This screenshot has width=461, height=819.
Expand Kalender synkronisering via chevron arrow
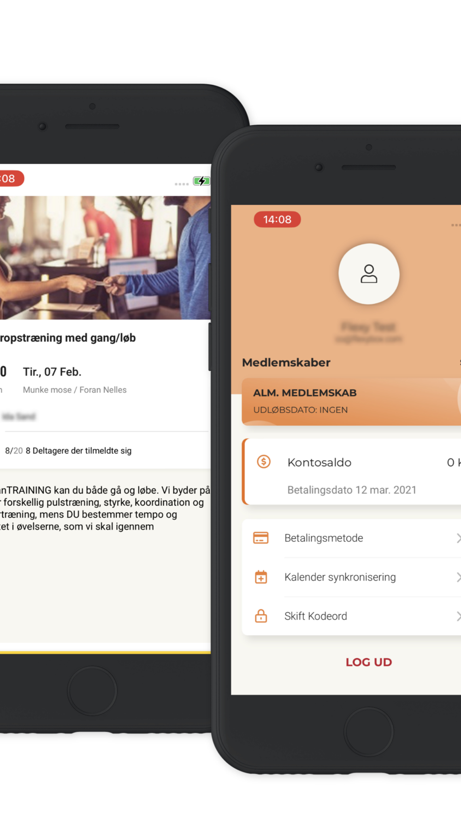[x=458, y=577]
